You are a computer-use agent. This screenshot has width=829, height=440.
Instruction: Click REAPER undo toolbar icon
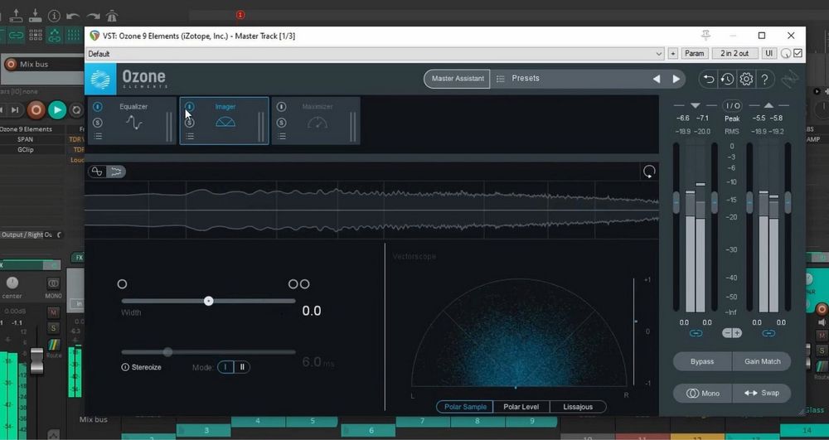tap(73, 17)
